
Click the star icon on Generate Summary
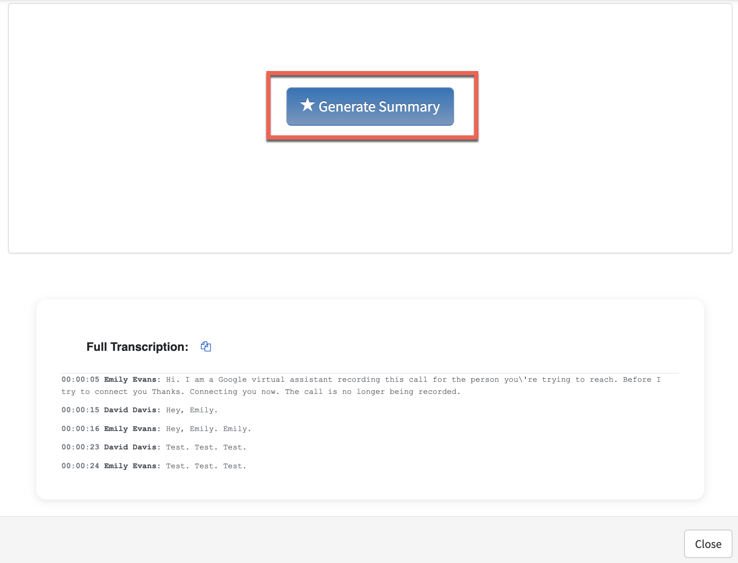point(307,105)
